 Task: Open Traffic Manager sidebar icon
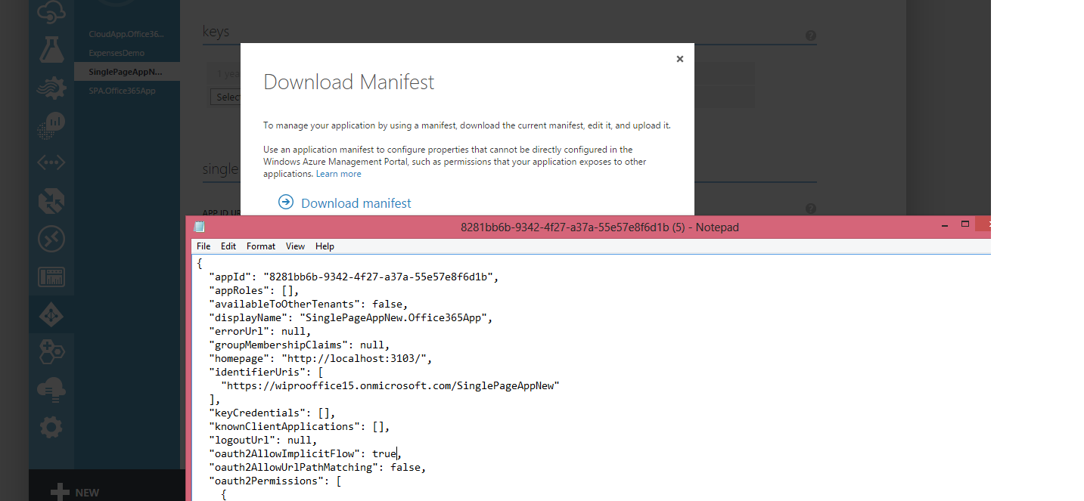pos(51,201)
